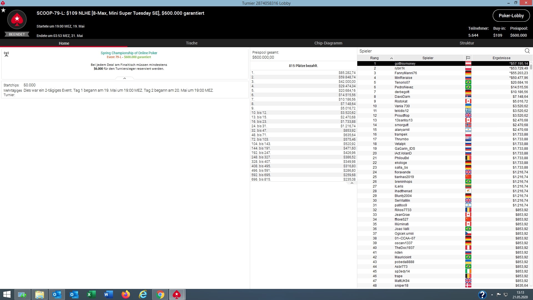This screenshot has height=300, width=533.
Task: Open PokerStars from the taskbar
Action: coord(177,294)
